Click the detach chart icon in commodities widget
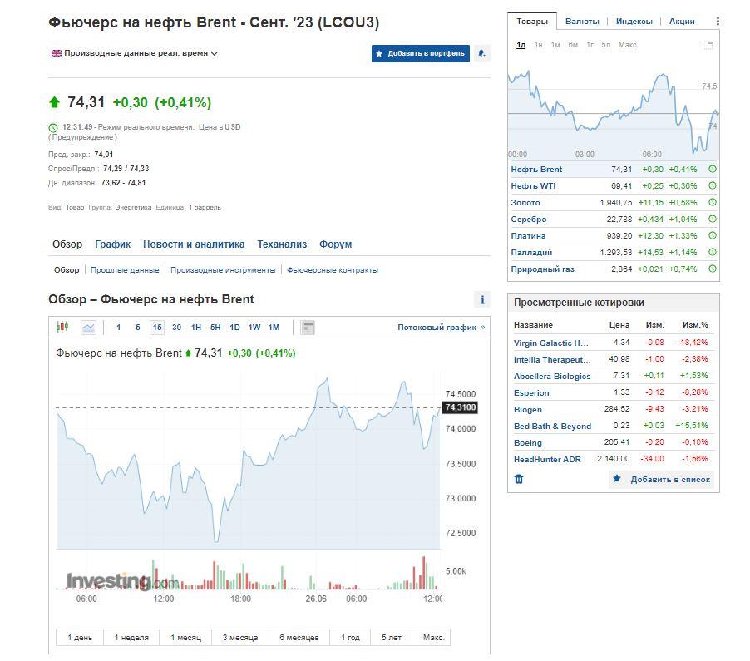 coord(707,45)
